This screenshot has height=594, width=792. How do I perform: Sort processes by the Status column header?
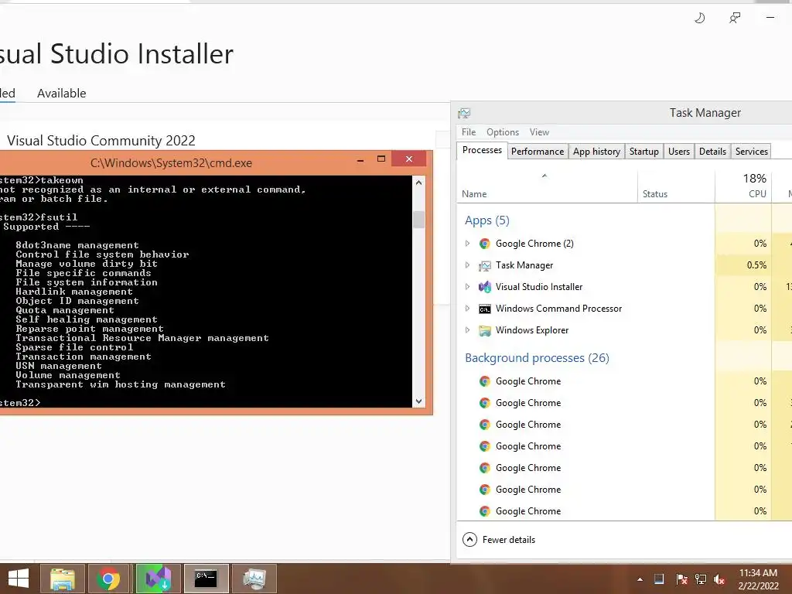[x=676, y=187]
